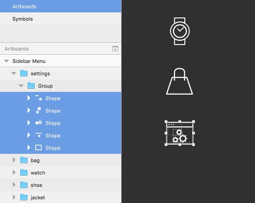Expand the first Shape with dots preview
The image size is (255, 203).
pos(29,98)
